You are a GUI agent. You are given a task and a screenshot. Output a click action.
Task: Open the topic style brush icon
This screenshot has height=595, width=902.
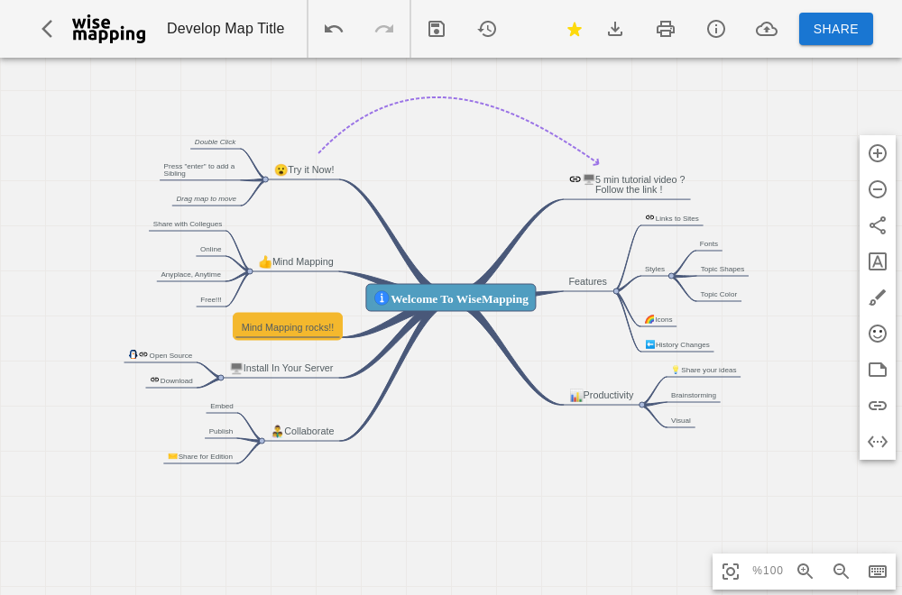(878, 297)
